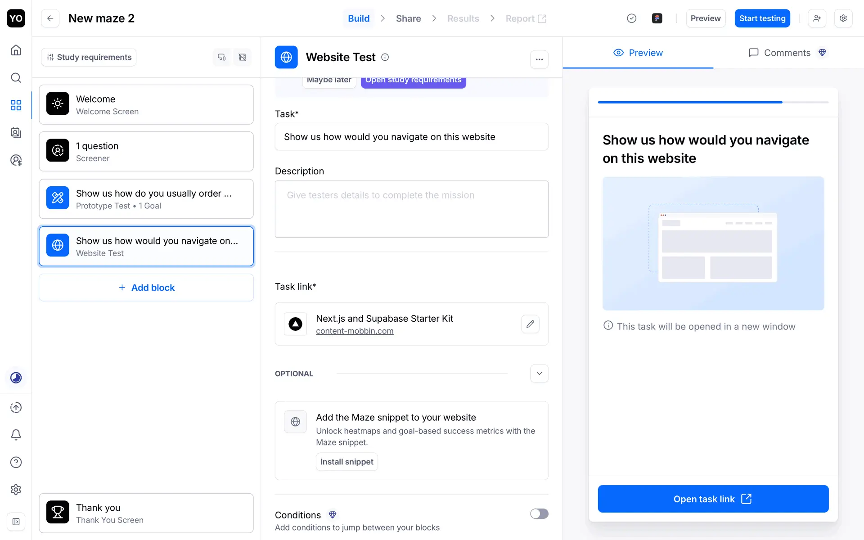Viewport: 864px width, 540px height.
Task: Collapse the sidebar panel icon at bottom
Action: [x=16, y=522]
